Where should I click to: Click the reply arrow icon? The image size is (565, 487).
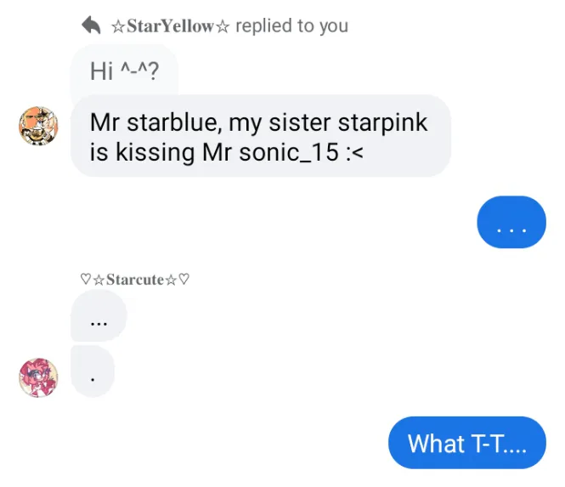click(x=92, y=25)
